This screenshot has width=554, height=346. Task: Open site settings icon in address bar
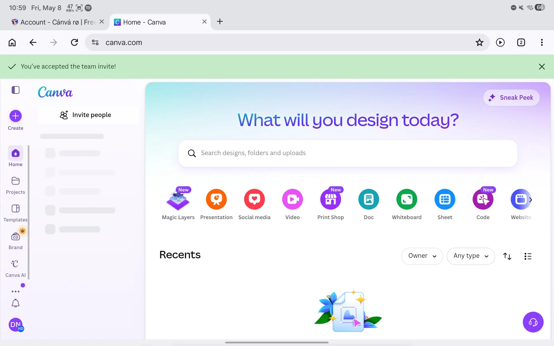(95, 43)
